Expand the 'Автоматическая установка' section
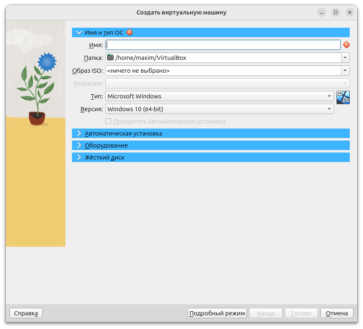 [79, 133]
